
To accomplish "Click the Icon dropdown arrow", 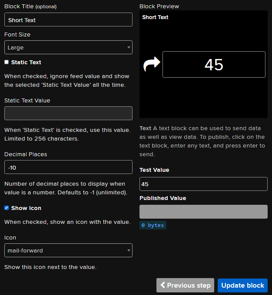I will (129, 250).
